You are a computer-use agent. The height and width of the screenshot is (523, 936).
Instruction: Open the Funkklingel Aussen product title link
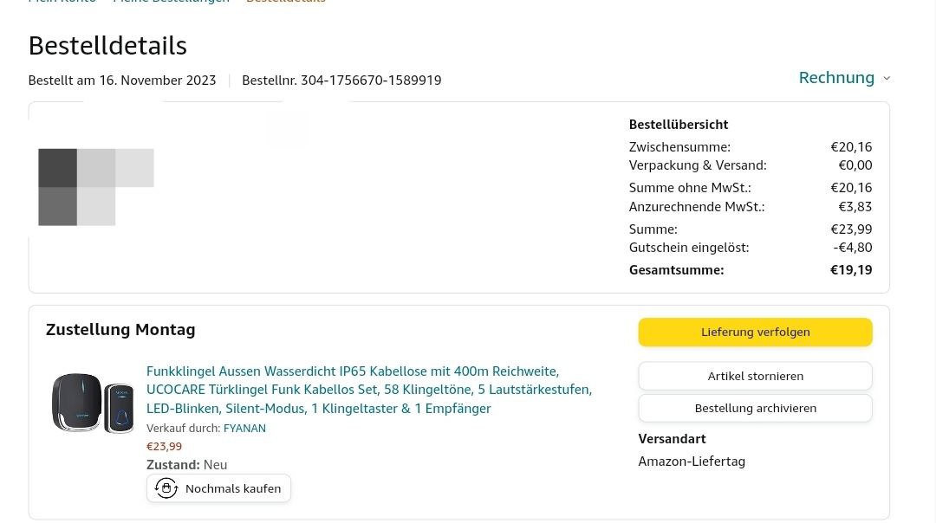tap(369, 390)
